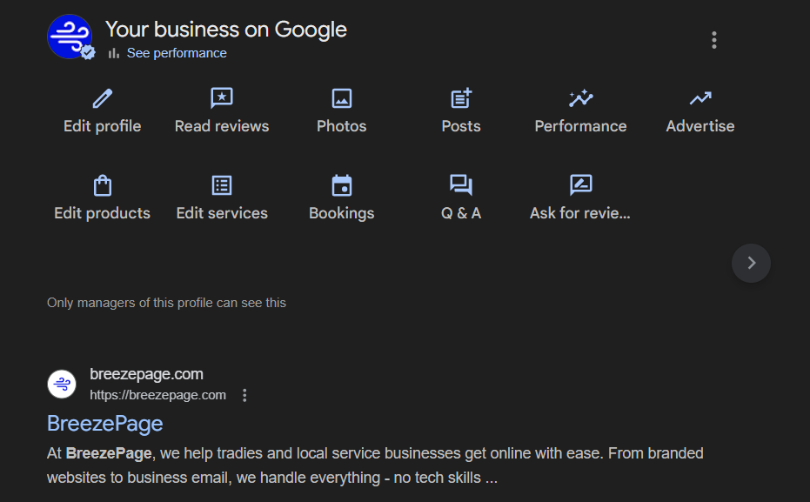Open business profile three-dot menu
Image resolution: width=810 pixels, height=502 pixels.
click(714, 40)
